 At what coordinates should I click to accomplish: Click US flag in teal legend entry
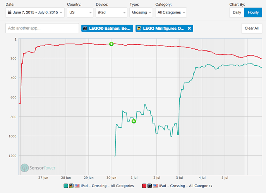pos(77,186)
